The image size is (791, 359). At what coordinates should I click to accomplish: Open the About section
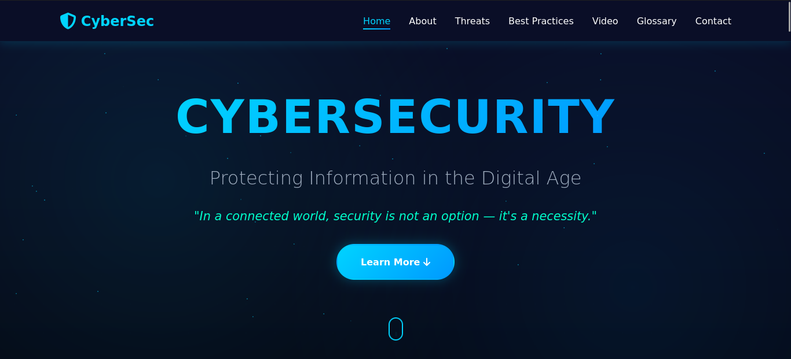coord(422,21)
